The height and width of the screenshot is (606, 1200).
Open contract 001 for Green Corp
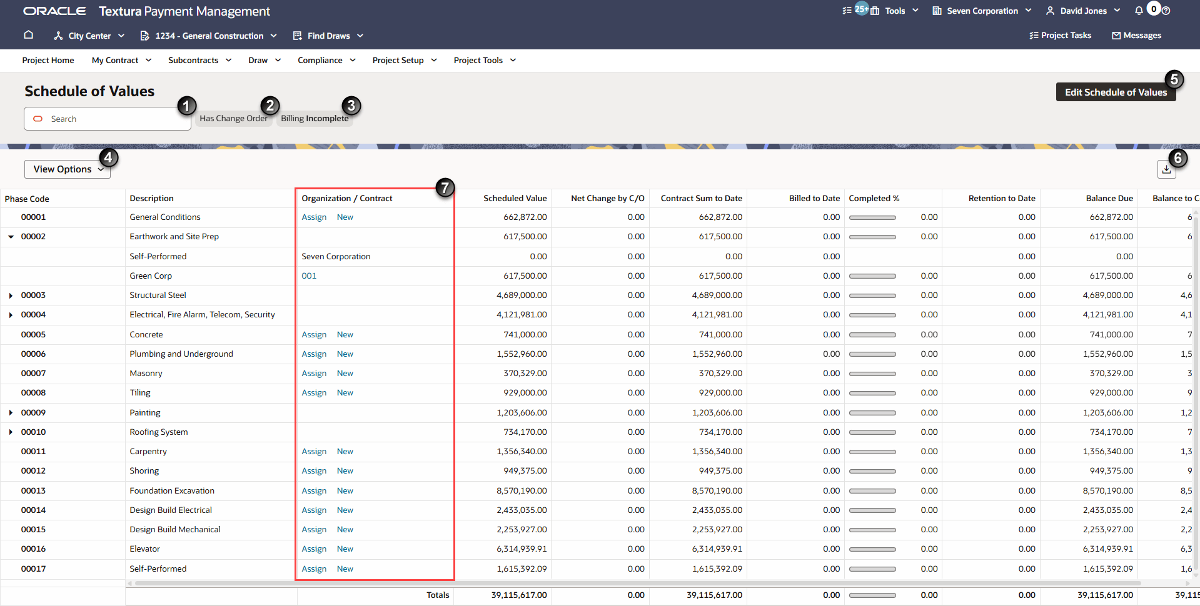tap(309, 276)
